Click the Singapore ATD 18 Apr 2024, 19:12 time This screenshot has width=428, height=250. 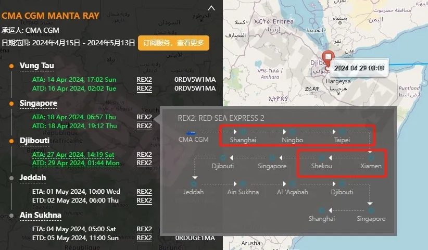pyautogui.click(x=74, y=126)
